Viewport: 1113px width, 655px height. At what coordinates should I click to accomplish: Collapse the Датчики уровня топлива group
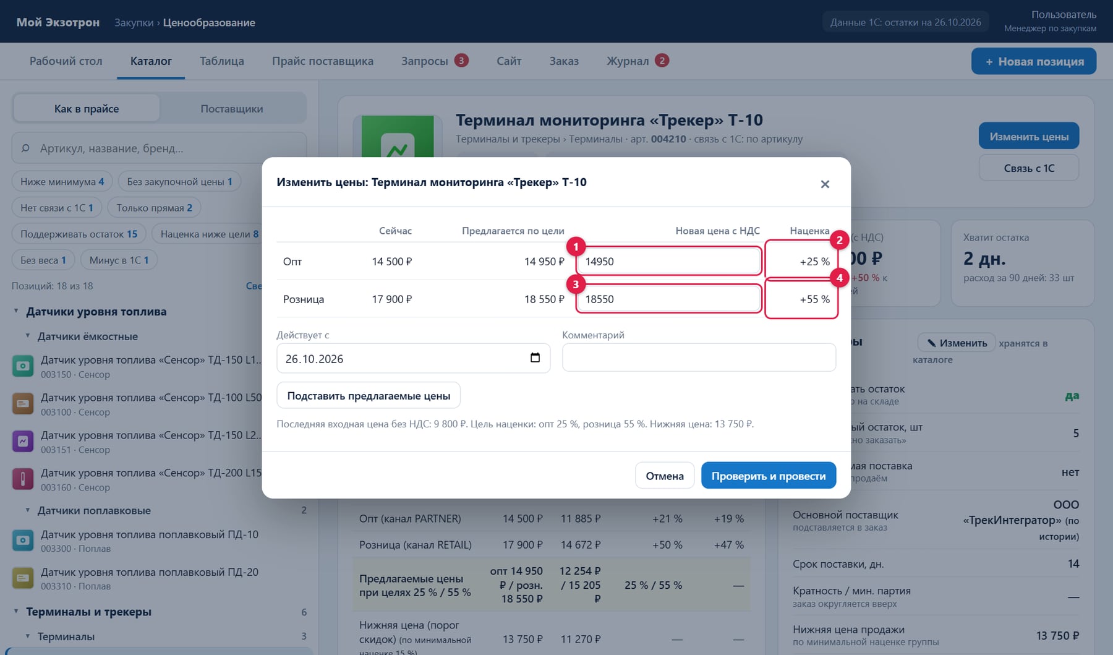pyautogui.click(x=16, y=311)
